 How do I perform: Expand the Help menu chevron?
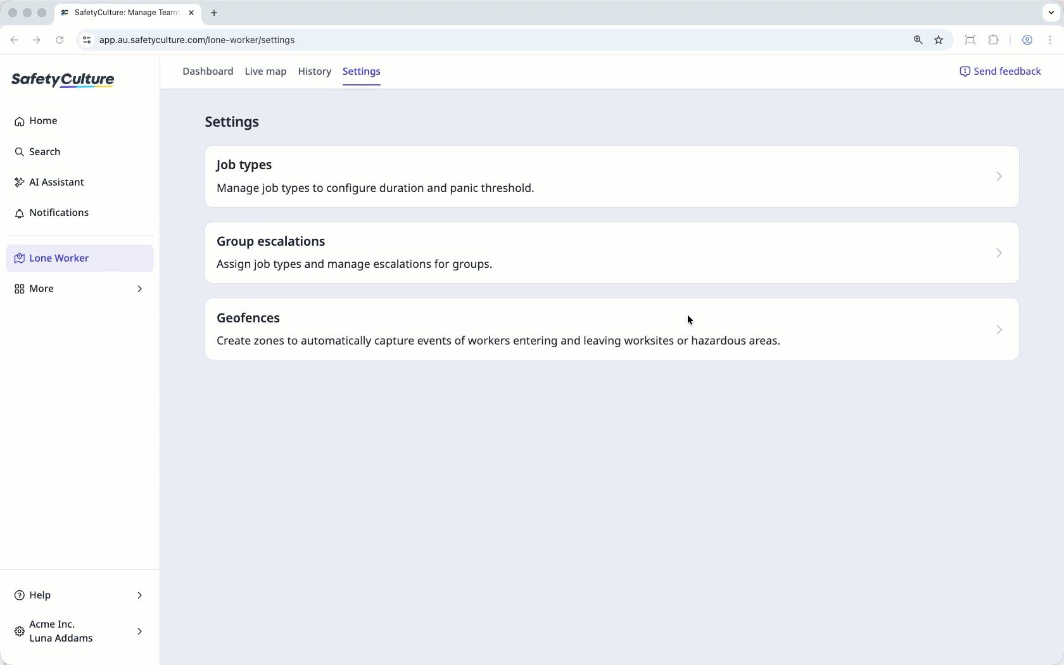pos(140,595)
